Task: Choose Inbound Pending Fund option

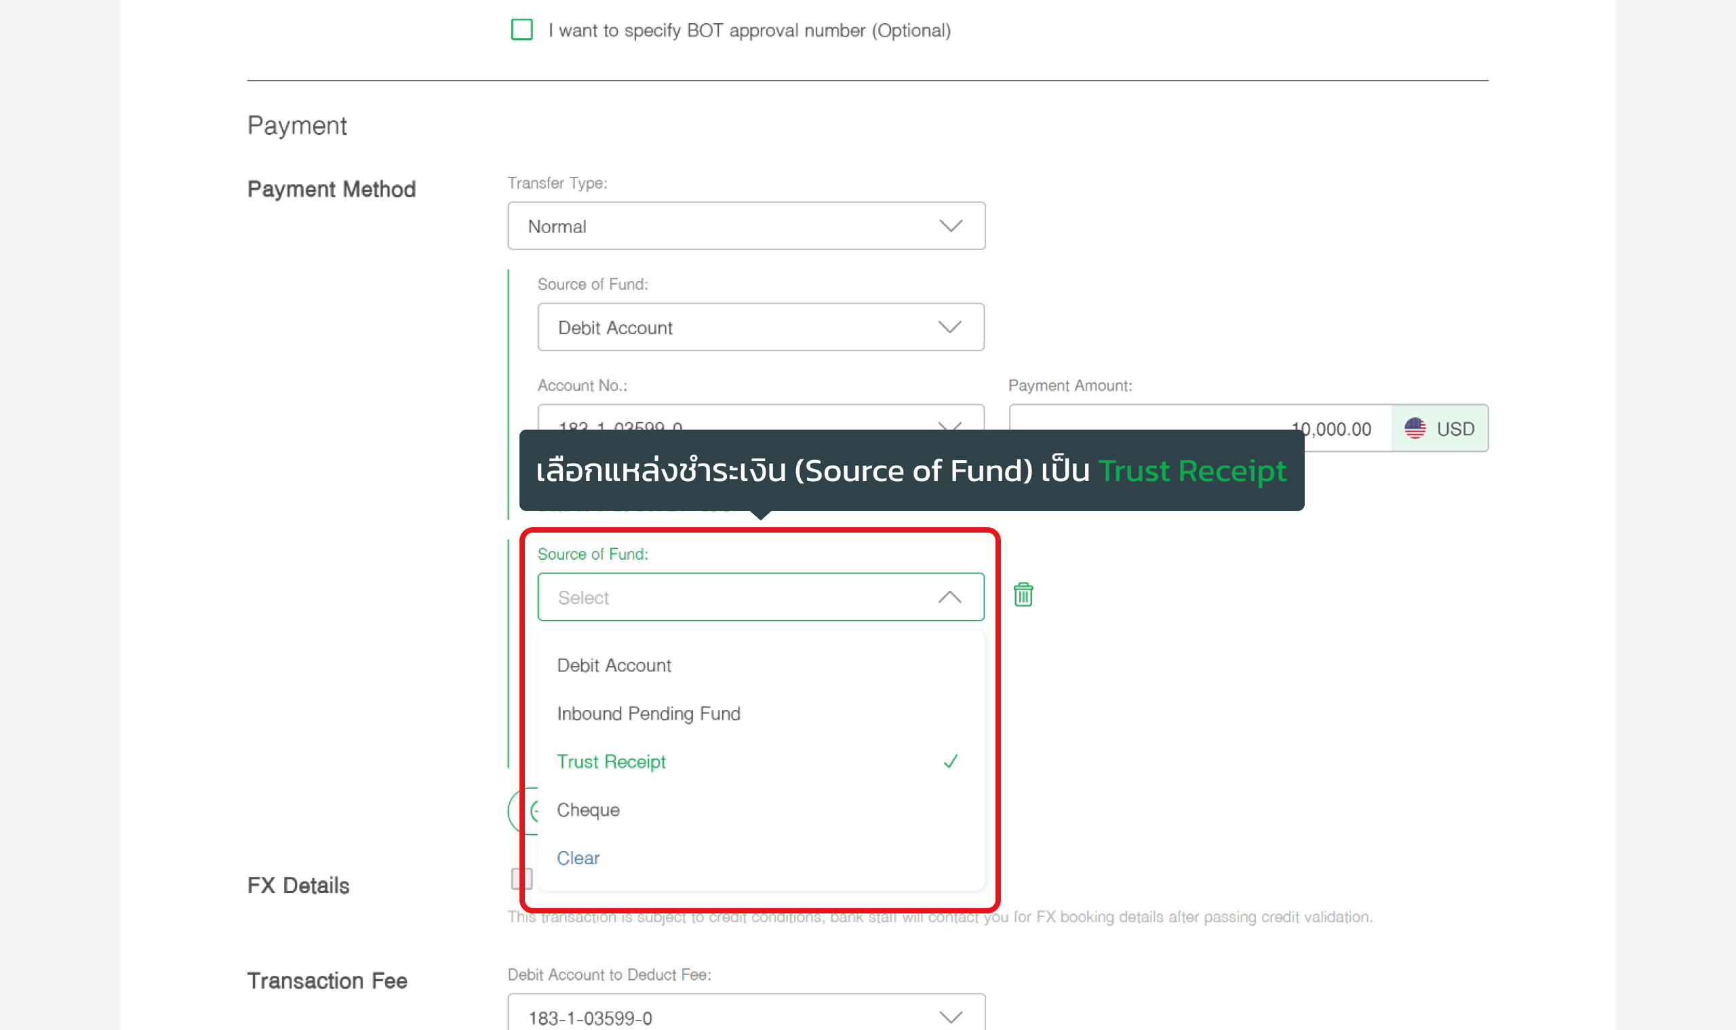Action: point(761,714)
